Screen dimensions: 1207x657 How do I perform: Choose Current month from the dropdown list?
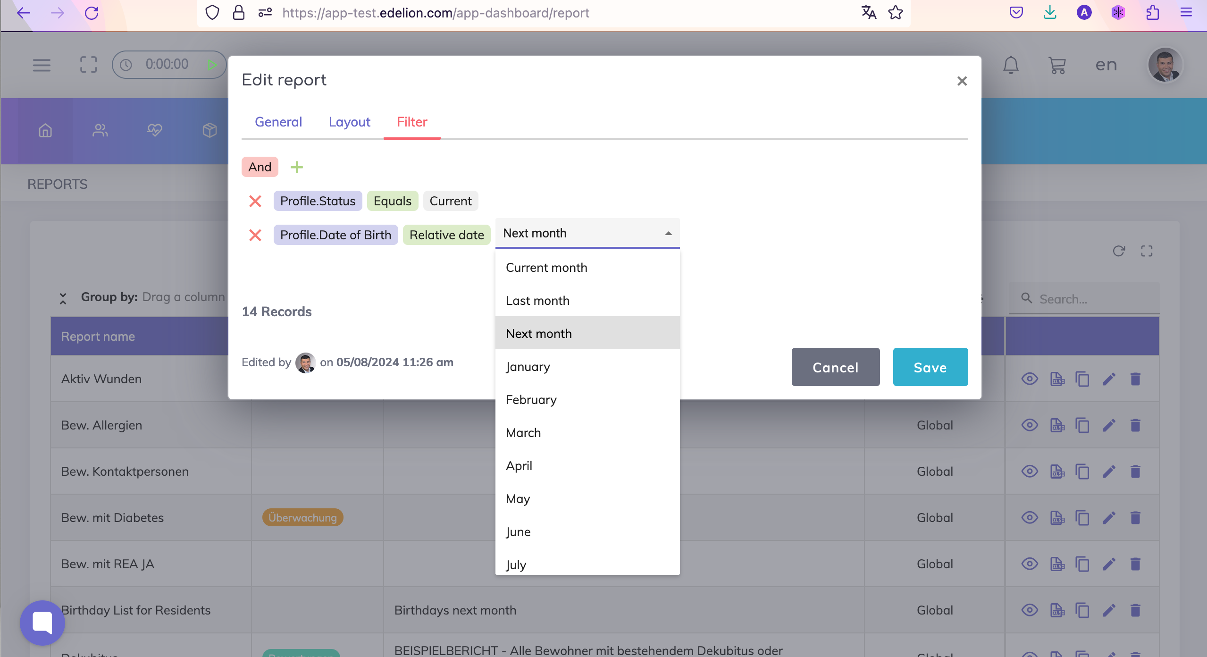[546, 268]
